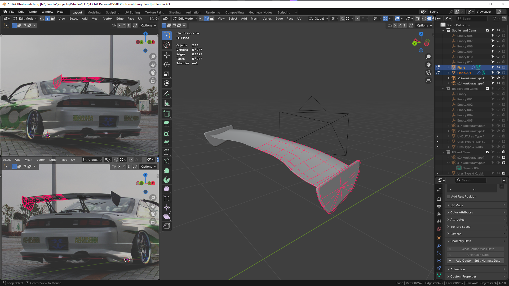Open the Modifiers properties tab wrench icon
Viewport: 509px width, 286px height.
[x=439, y=246]
